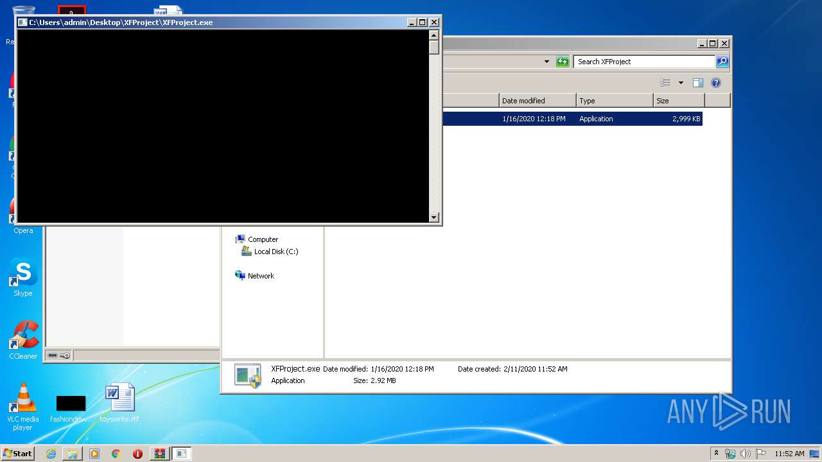This screenshot has height=462, width=822.
Task: Open the view options dropdown arrow
Action: coord(681,83)
